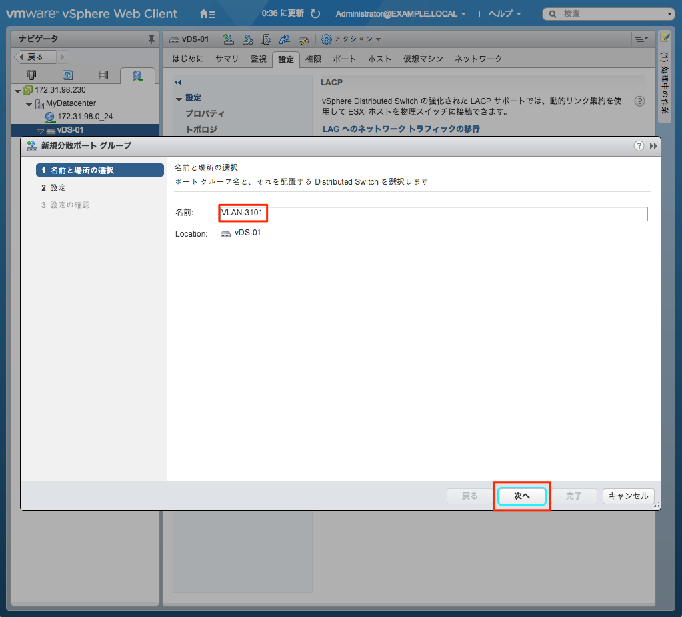Click the 次へ button
Viewport: 682px width, 617px height.
(521, 496)
